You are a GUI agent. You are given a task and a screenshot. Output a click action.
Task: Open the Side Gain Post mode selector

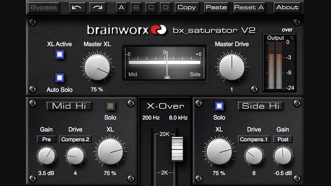[283, 139]
